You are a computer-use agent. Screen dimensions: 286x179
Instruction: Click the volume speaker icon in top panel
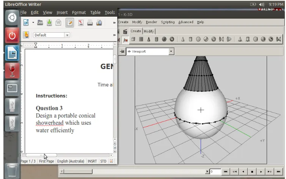(x=262, y=5)
